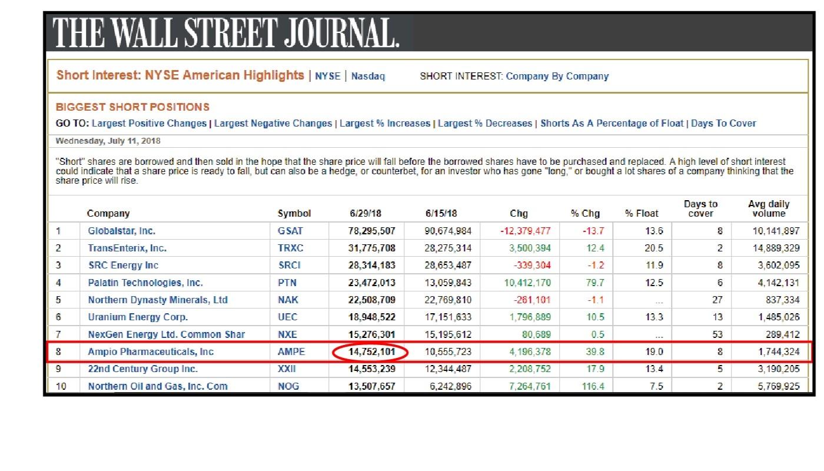This screenshot has height=471, width=824.
Task: Click the TransEnterix, Inc. company name
Action: [x=127, y=248]
